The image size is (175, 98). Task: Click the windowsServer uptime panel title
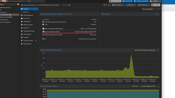coord(56,14)
